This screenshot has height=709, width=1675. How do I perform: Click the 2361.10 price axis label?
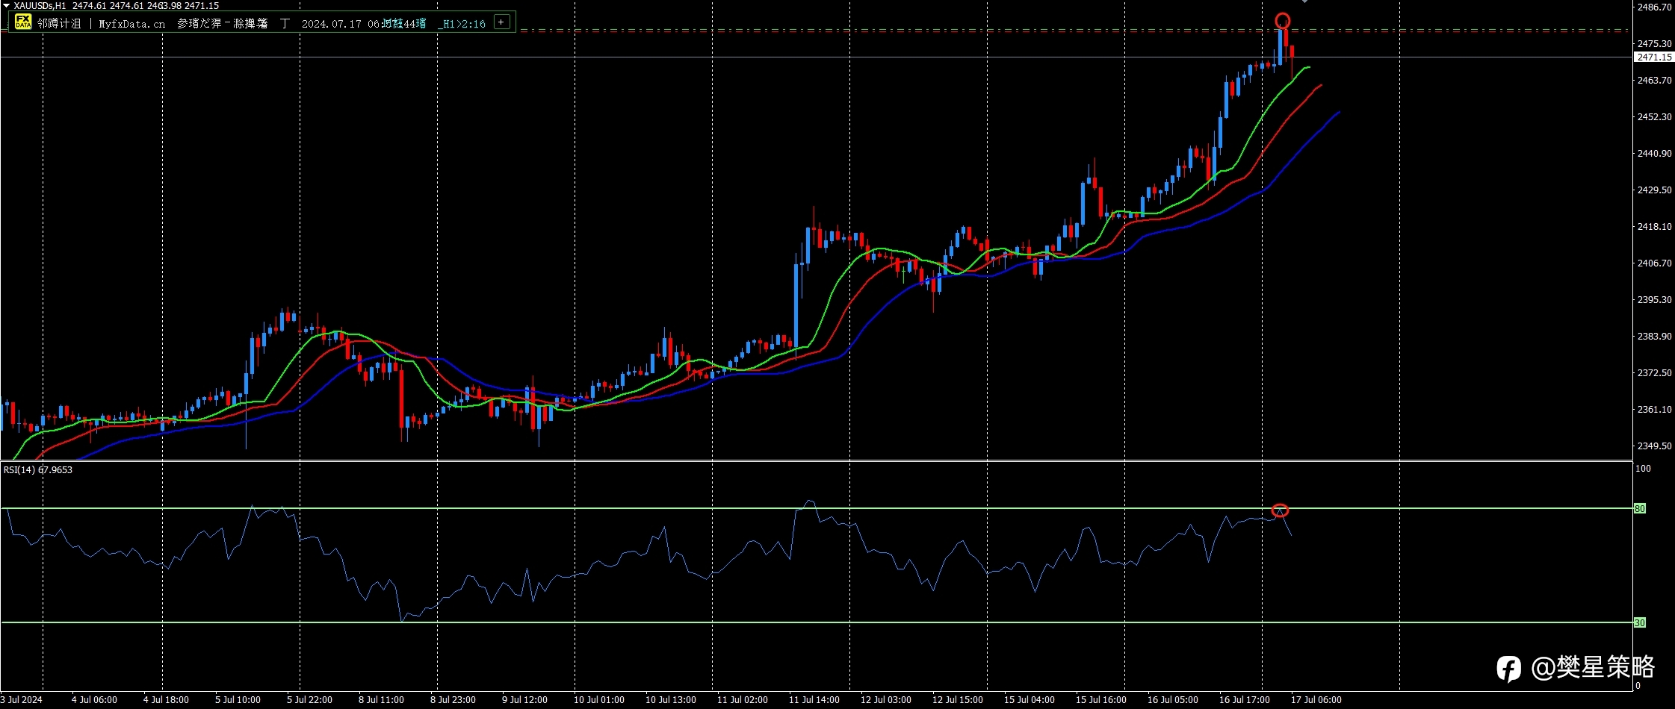click(1654, 410)
